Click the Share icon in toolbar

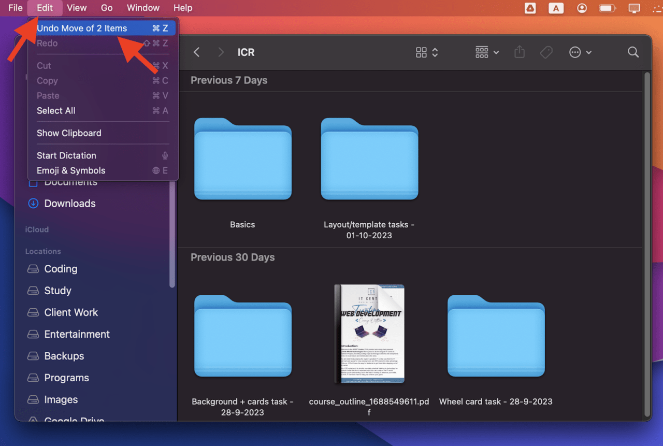(x=520, y=52)
